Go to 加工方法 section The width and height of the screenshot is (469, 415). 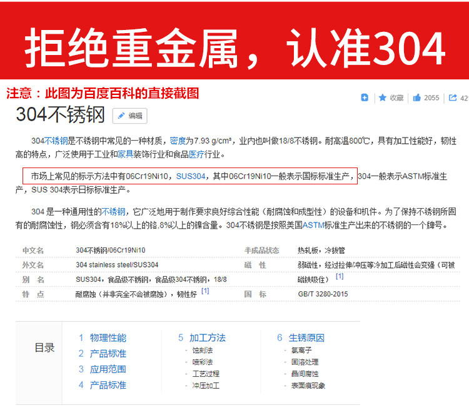coord(207,338)
